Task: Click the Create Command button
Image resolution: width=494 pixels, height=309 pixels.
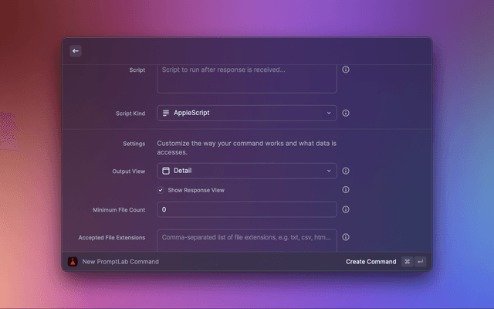Action: tap(370, 262)
